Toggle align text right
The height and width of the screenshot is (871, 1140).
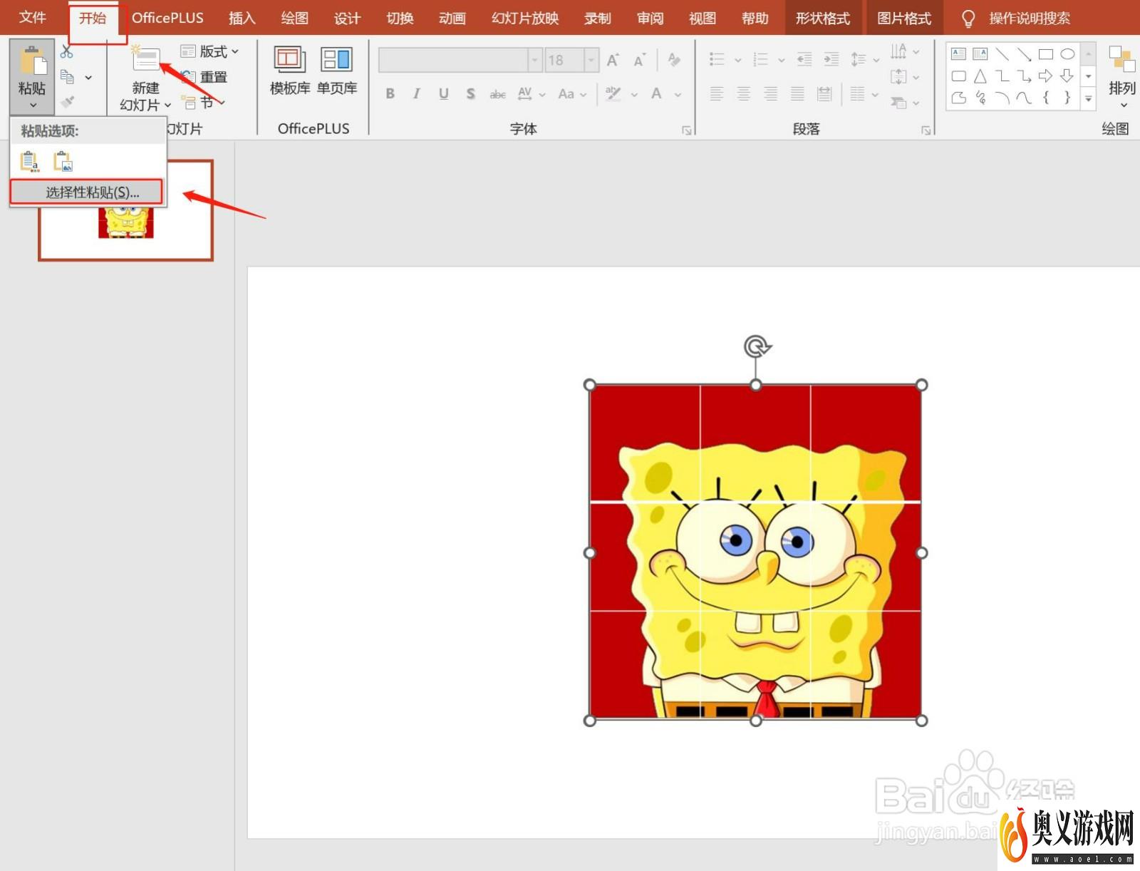(x=770, y=93)
